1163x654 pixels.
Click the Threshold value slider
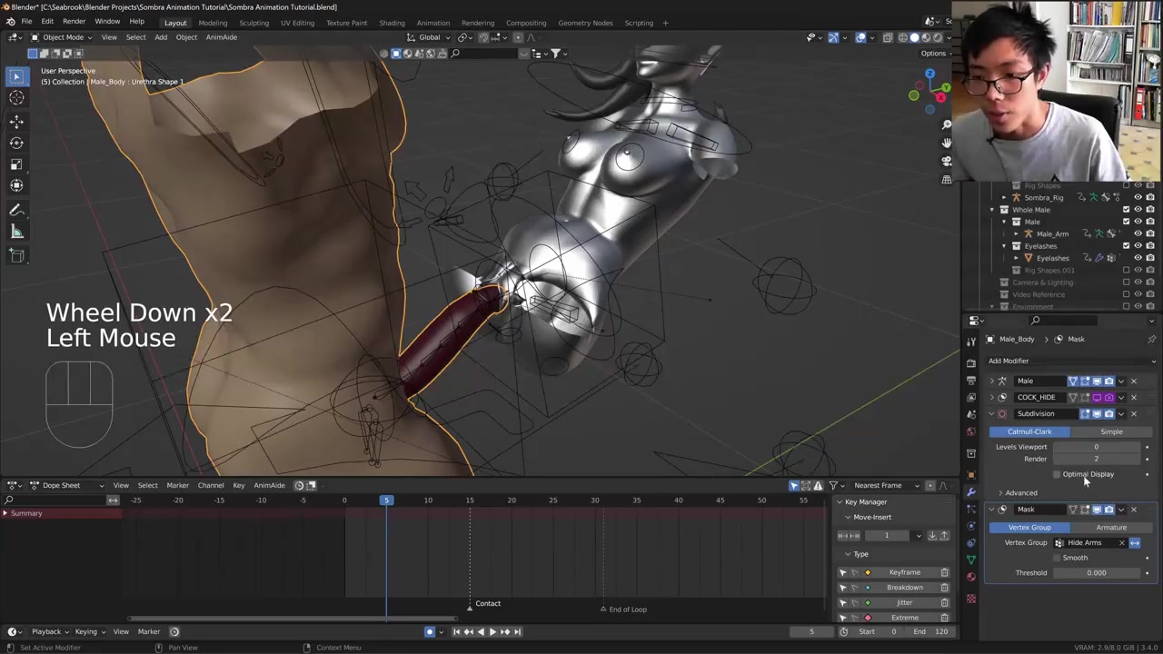1096,573
